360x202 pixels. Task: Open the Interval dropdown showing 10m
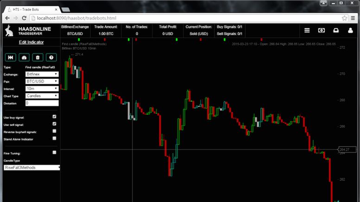(x=42, y=89)
